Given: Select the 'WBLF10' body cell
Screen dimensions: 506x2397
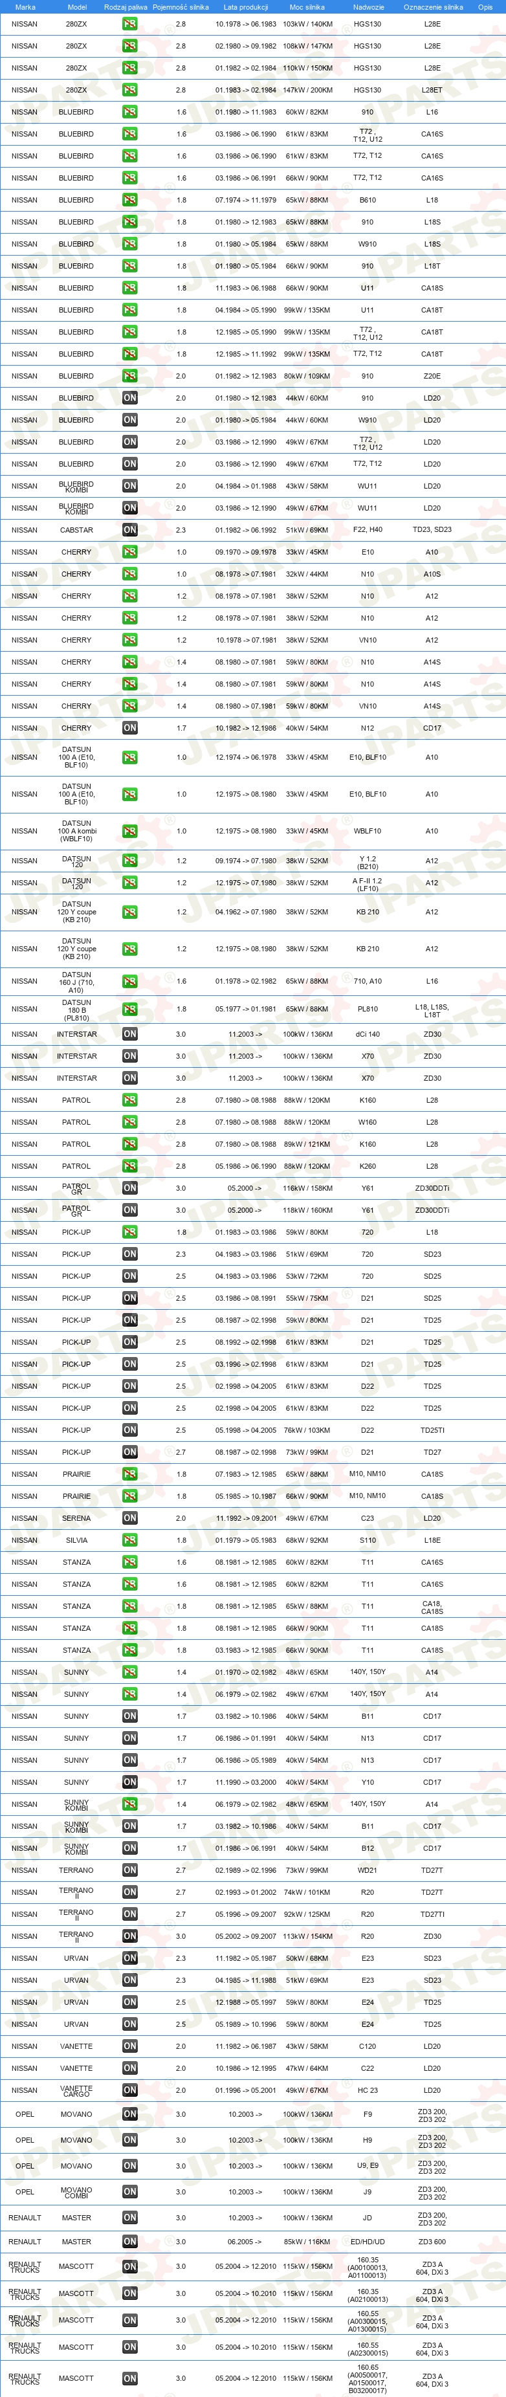Looking at the screenshot, I should (368, 831).
